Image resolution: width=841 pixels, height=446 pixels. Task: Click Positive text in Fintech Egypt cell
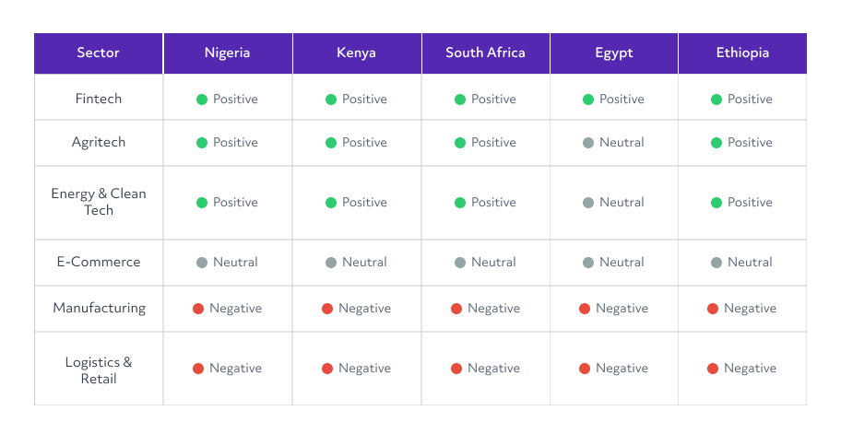point(622,100)
